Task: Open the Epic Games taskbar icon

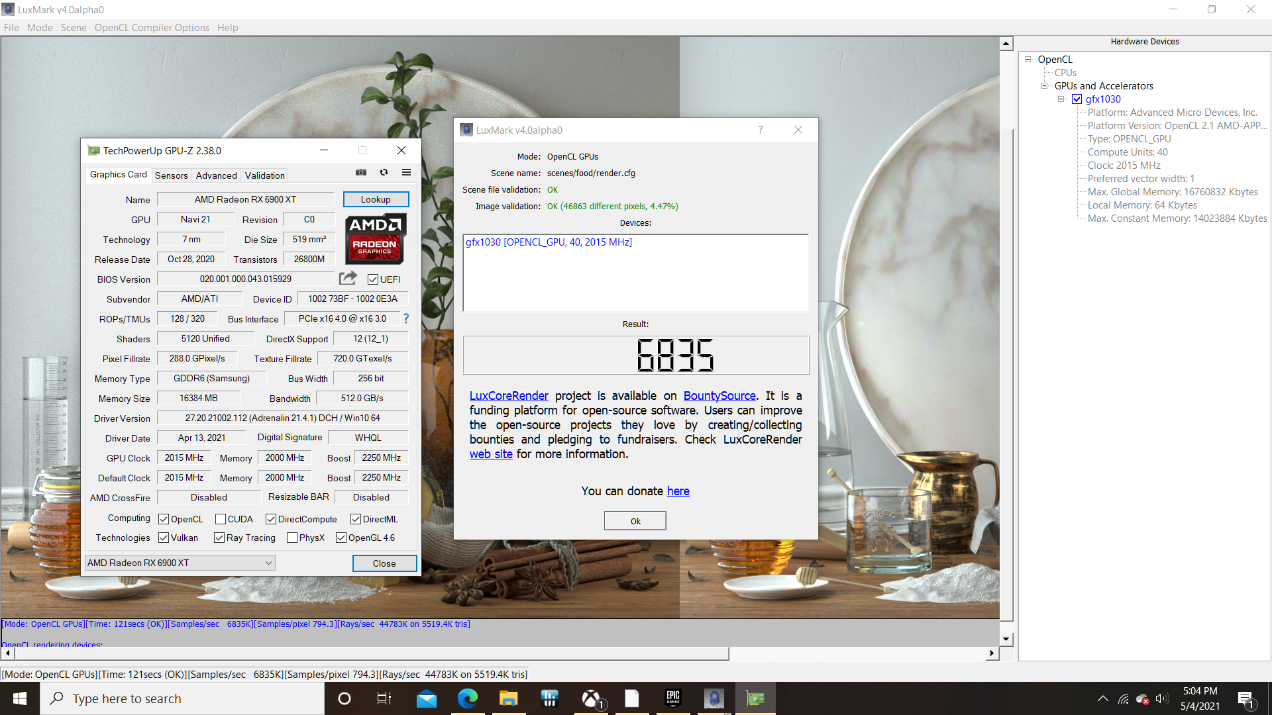Action: tap(672, 698)
